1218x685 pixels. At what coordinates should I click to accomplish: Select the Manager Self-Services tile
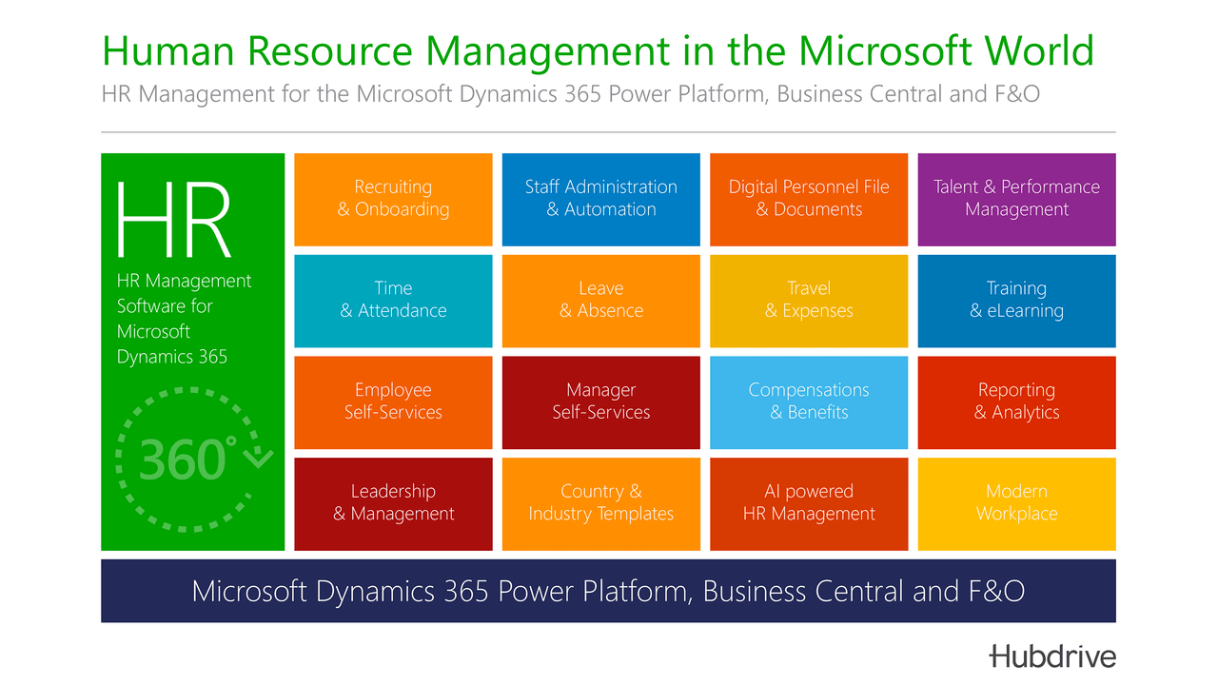pyautogui.click(x=601, y=402)
